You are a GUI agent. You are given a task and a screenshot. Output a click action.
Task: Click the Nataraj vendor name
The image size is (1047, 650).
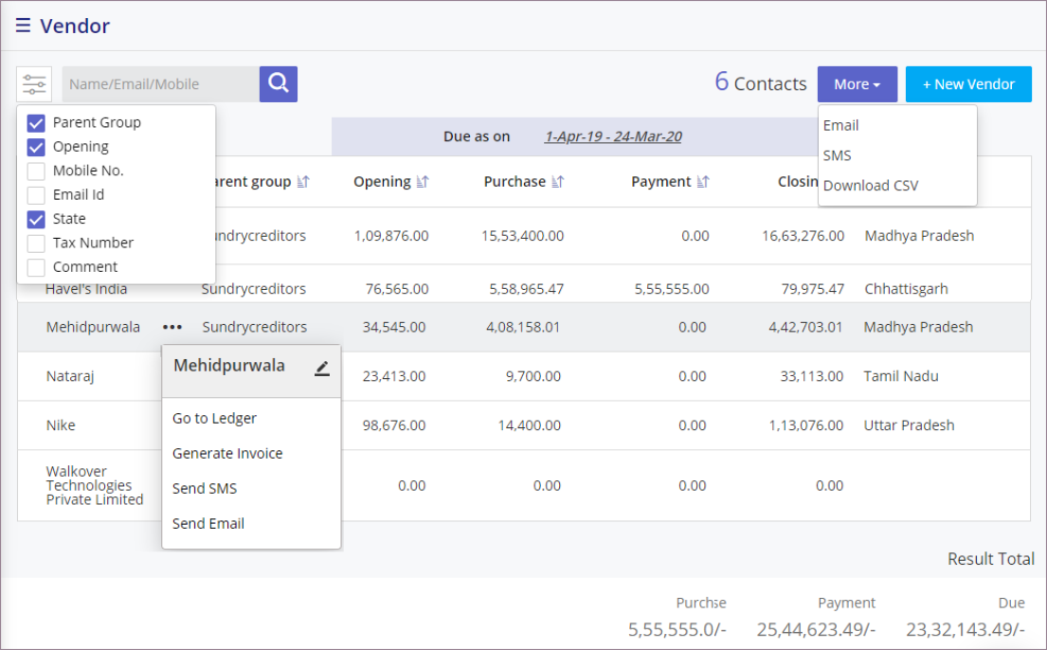(70, 376)
